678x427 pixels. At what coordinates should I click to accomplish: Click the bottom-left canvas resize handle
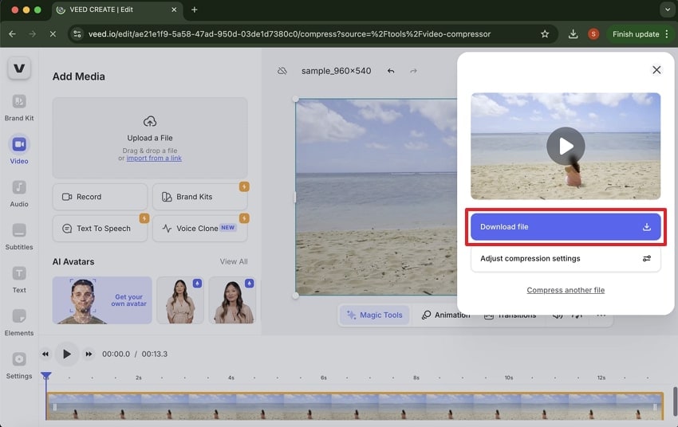click(x=296, y=296)
